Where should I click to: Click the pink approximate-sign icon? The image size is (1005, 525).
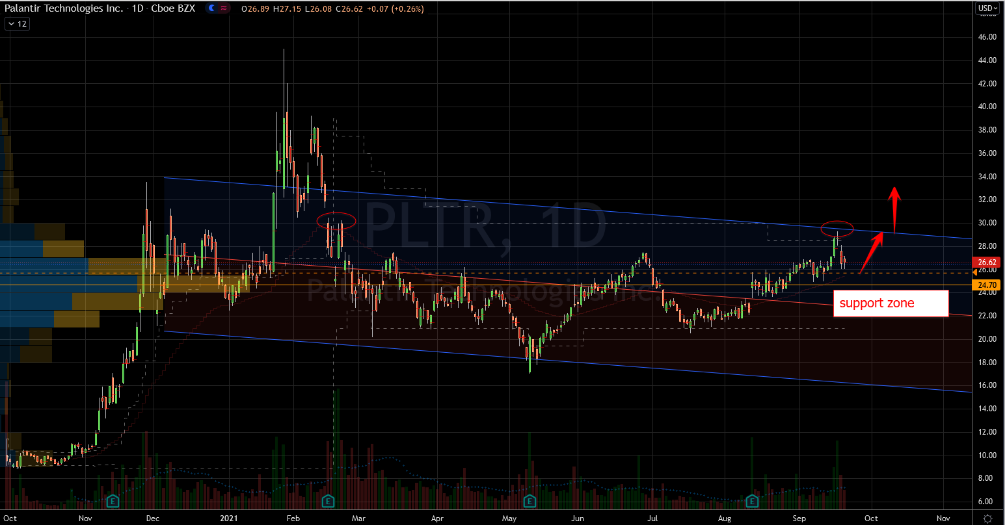click(224, 8)
